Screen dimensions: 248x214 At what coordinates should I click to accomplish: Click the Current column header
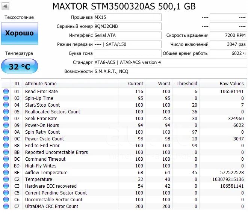pos(132,83)
